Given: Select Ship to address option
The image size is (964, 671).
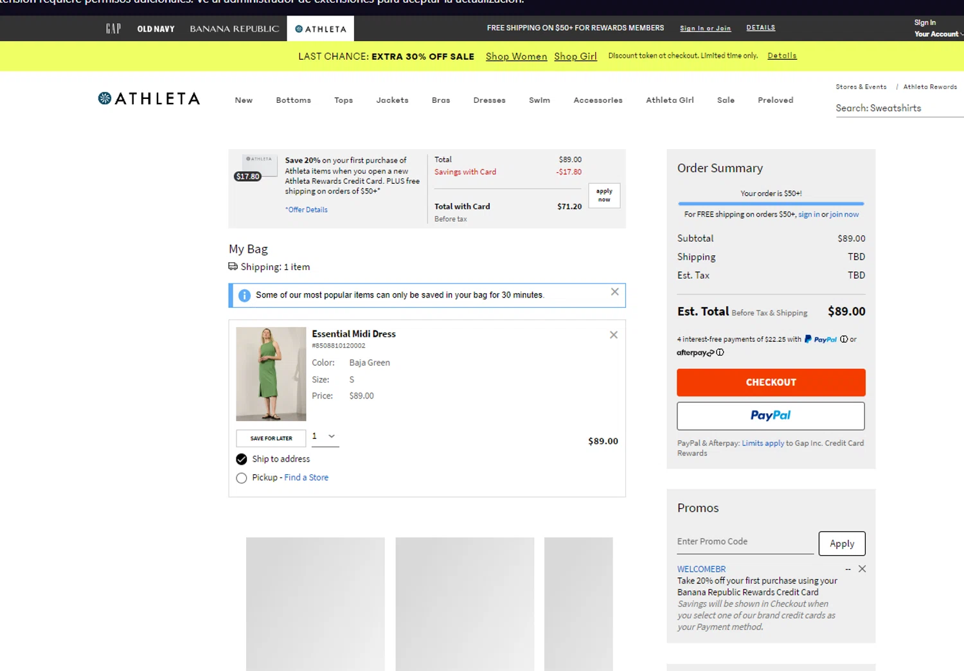Looking at the screenshot, I should coord(242,459).
